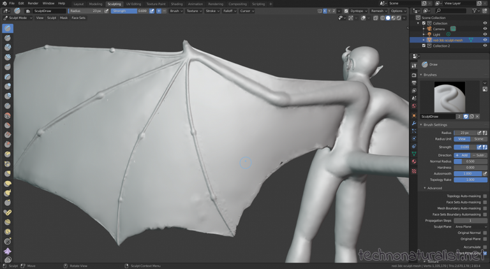The image size is (490, 269).
Task: Toggle X axis symmetry mirror
Action: [325, 11]
